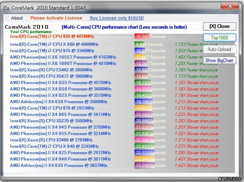Click the 1.23X Slower than yours label
The height and width of the screenshot is (182, 244).
tap(197, 115)
